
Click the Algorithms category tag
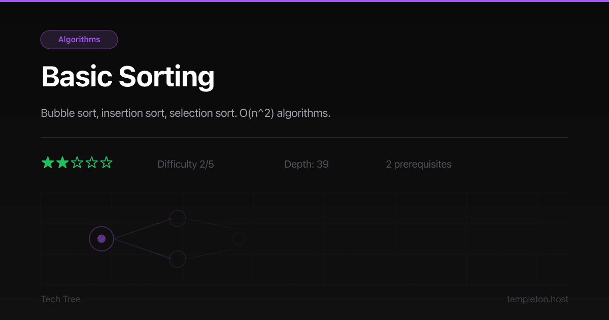click(x=79, y=40)
